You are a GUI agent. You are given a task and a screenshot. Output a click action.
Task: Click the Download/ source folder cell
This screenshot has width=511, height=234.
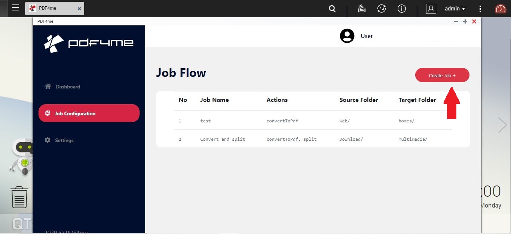(x=351, y=139)
